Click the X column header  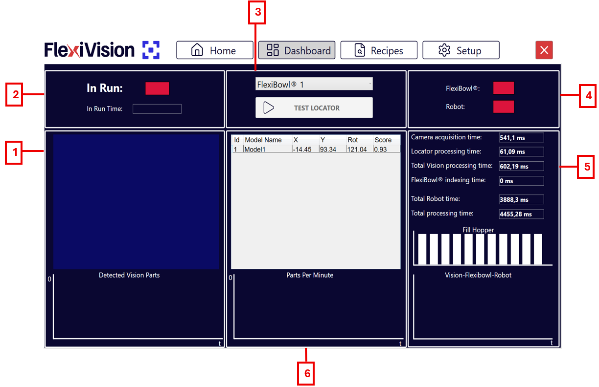pos(305,140)
